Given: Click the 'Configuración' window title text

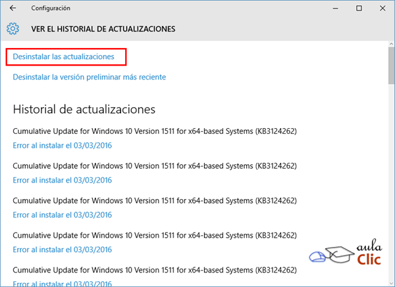Looking at the screenshot, I should (x=50, y=9).
